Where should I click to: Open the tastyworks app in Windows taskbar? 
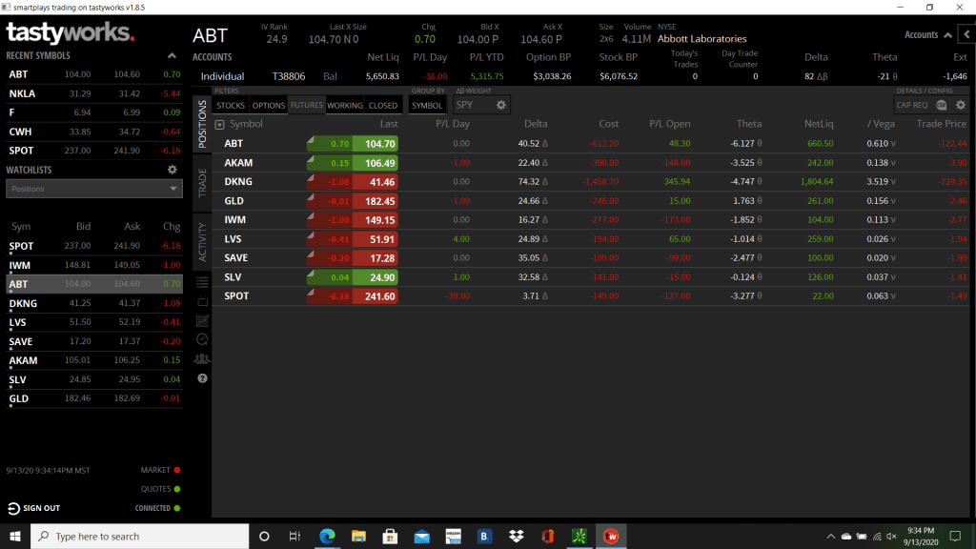tap(610, 536)
